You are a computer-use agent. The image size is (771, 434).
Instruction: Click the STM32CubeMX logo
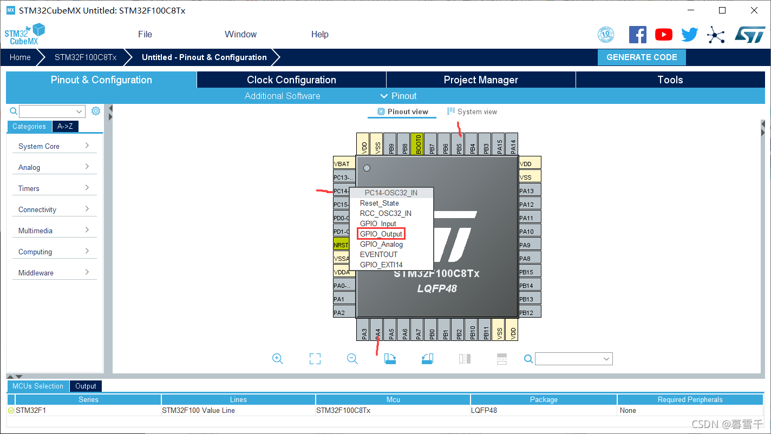(25, 34)
